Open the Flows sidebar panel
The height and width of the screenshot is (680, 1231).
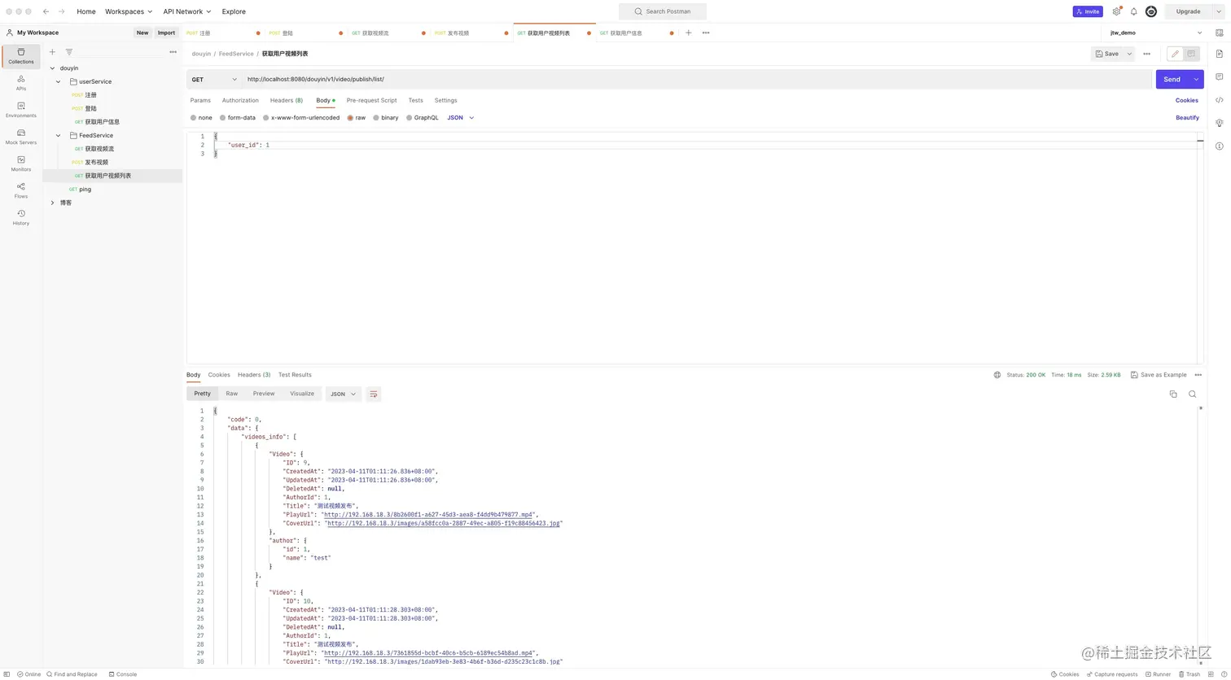[21, 190]
